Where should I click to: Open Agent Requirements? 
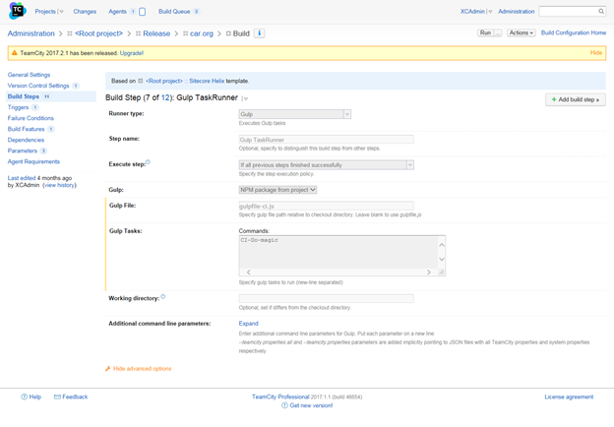click(x=33, y=161)
